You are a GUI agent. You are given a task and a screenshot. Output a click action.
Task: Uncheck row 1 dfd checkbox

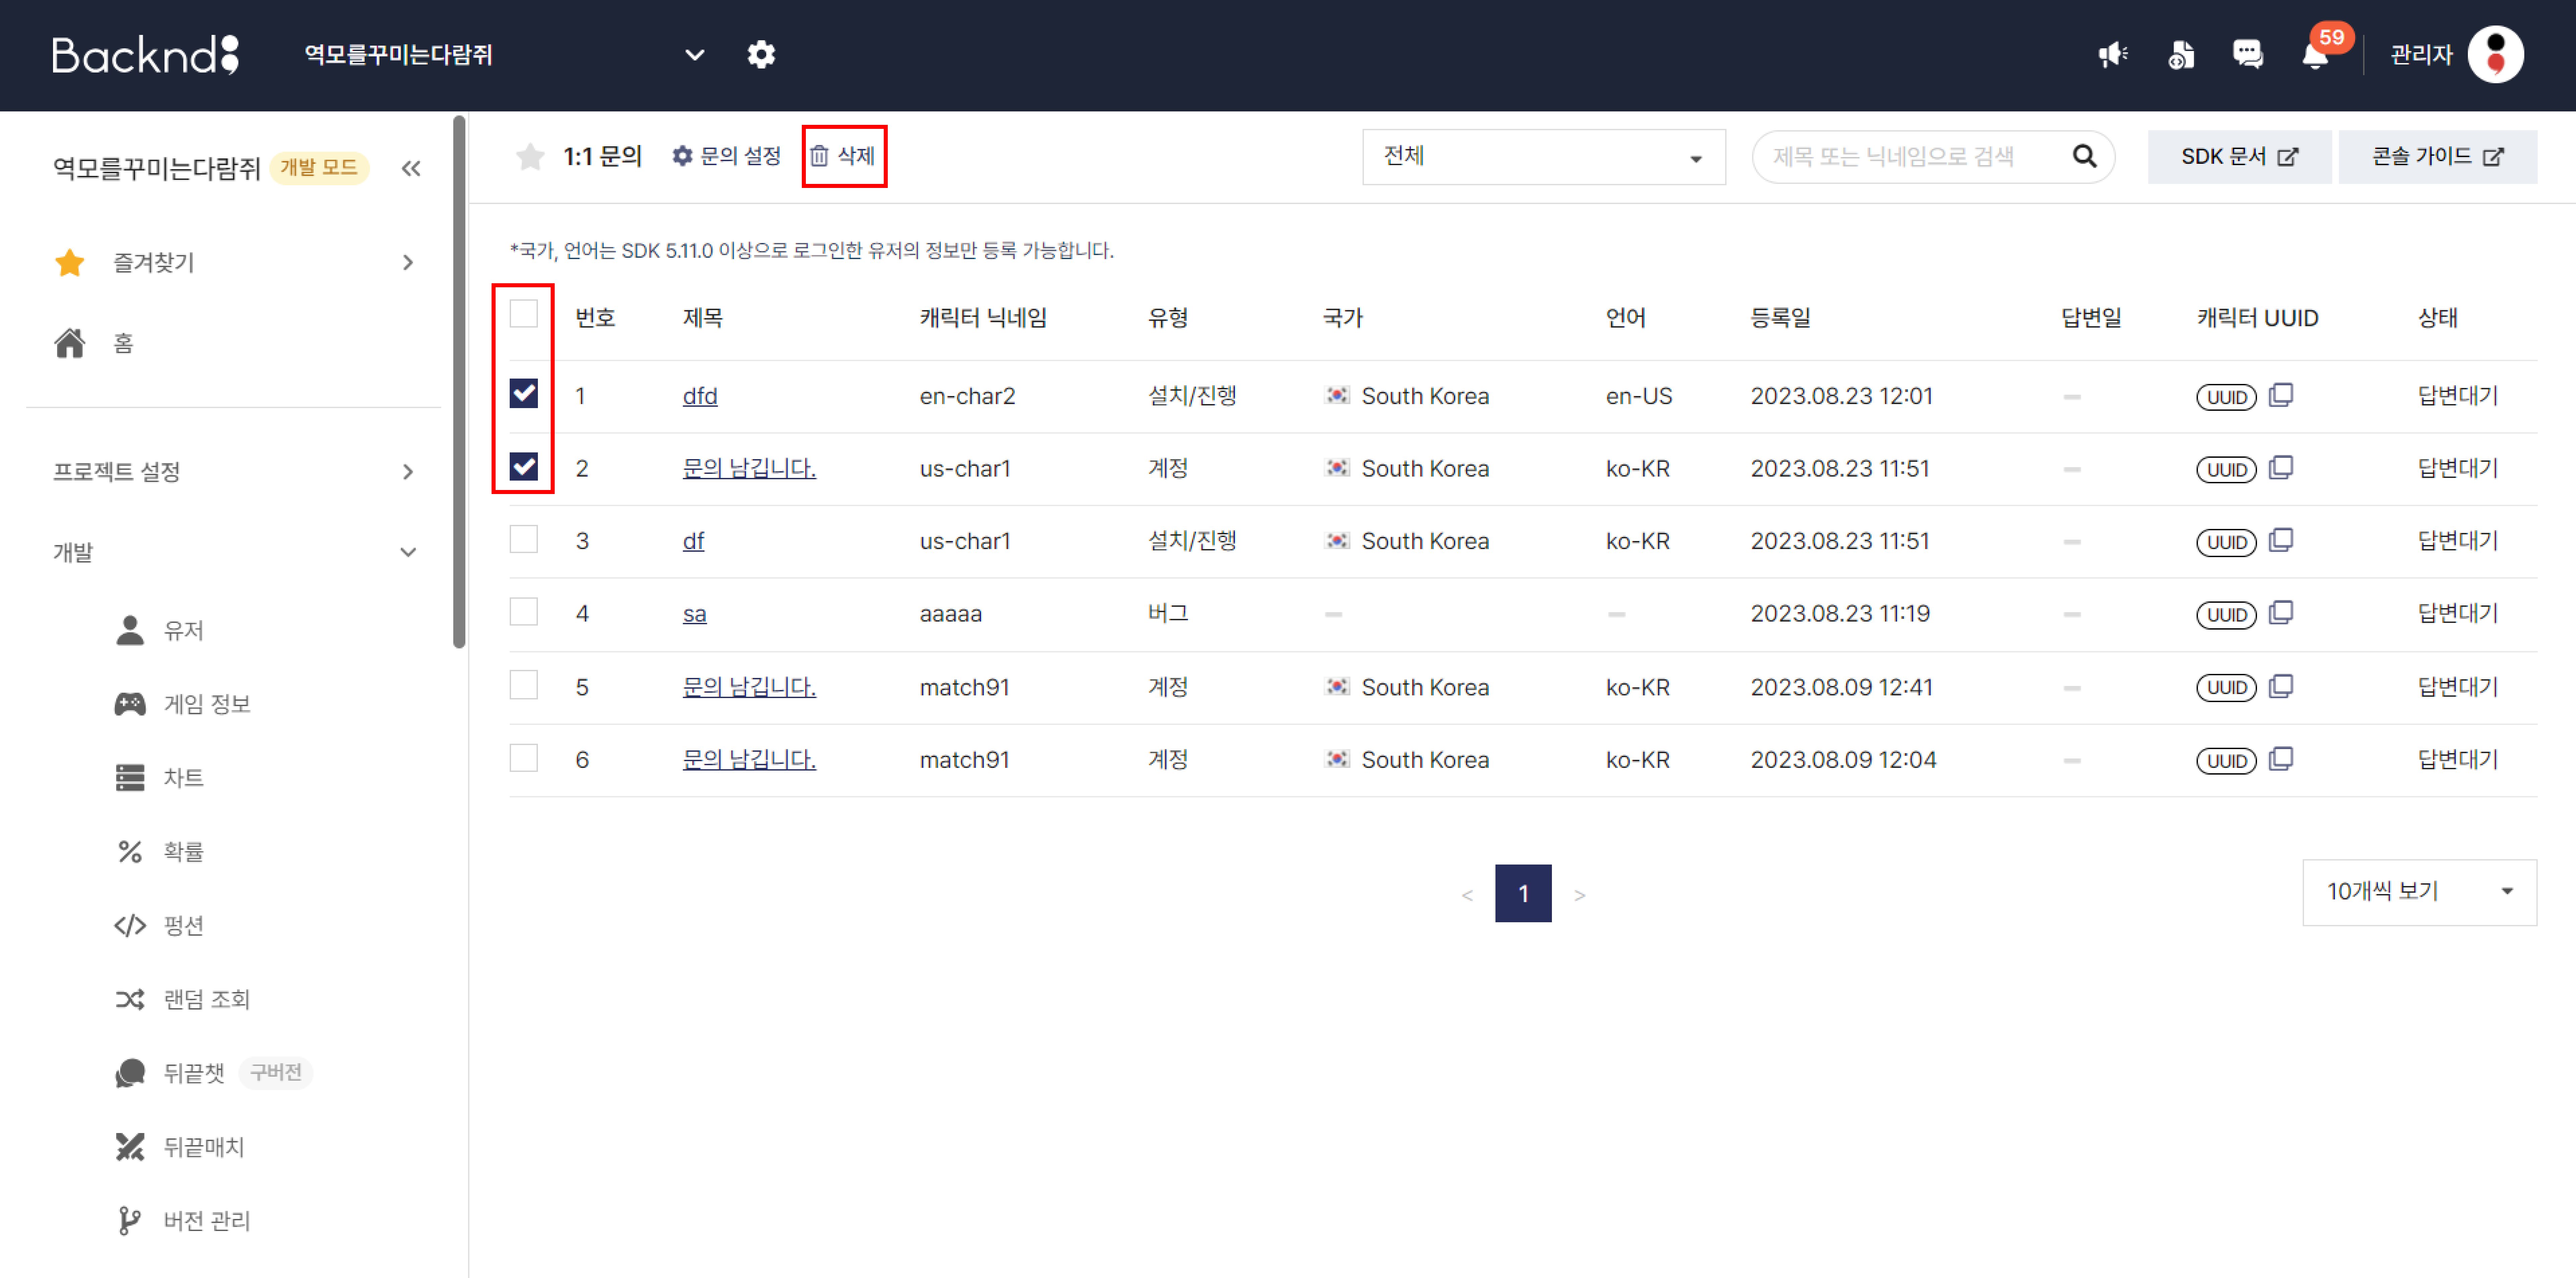pos(524,394)
